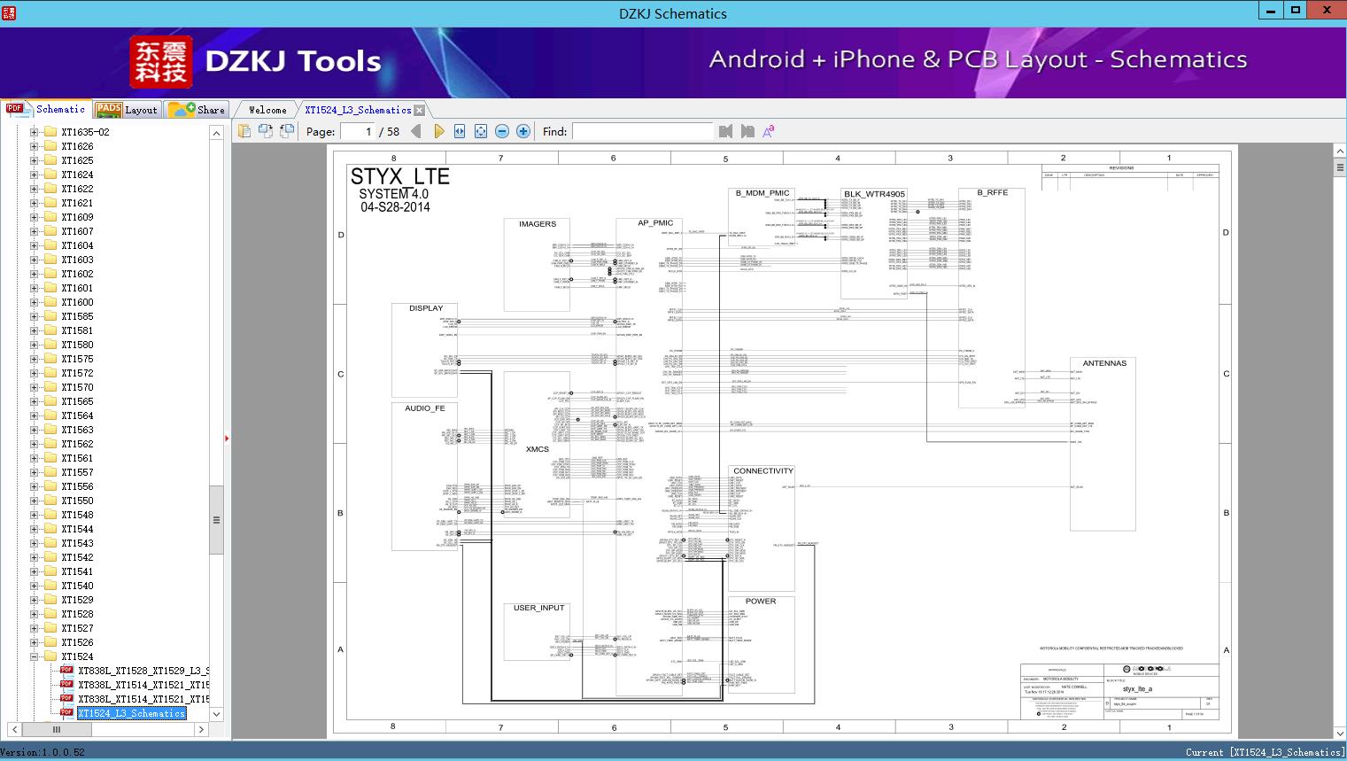The image size is (1347, 761).
Task: Collapse the XT1524 folder
Action: 35,656
